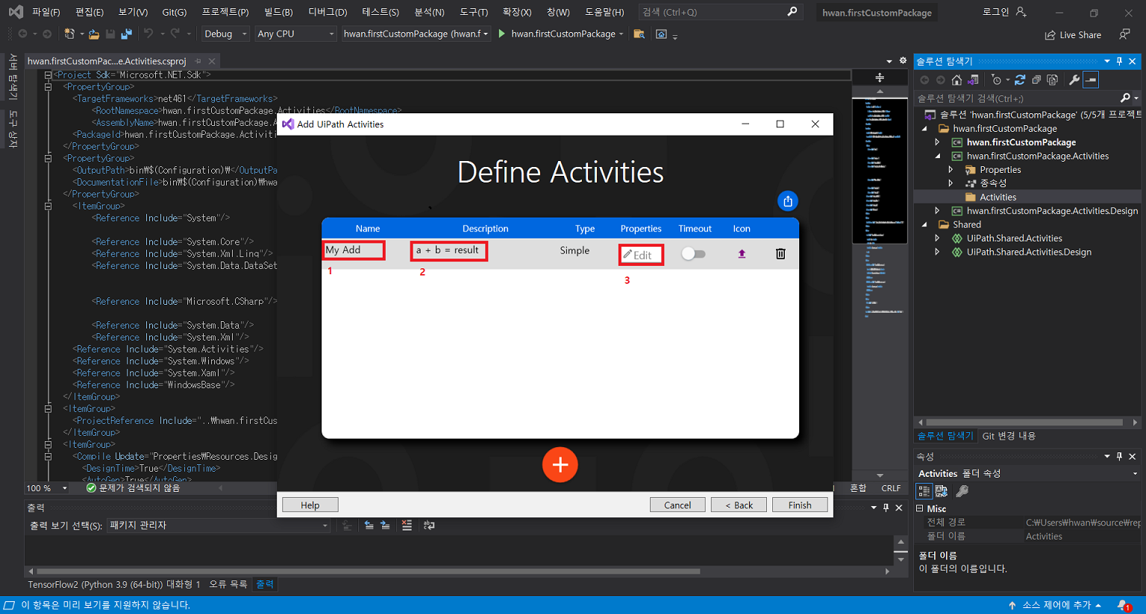Expand the 종속성 dependencies node
The image size is (1146, 614).
pos(951,183)
